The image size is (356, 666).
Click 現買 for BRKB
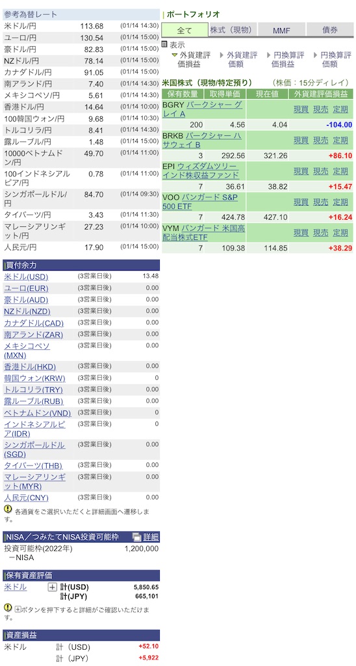coord(301,140)
